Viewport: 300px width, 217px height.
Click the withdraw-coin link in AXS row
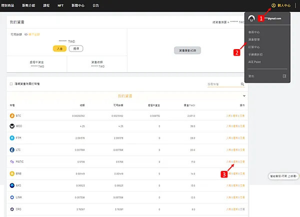point(235,185)
